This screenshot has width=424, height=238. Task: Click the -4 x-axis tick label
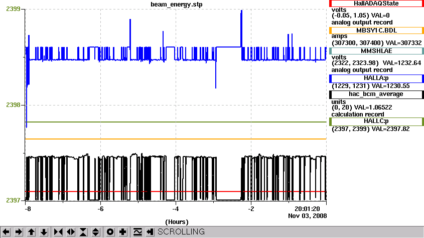[176, 209]
